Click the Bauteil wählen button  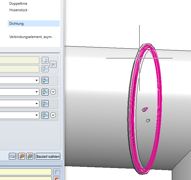coord(48,156)
